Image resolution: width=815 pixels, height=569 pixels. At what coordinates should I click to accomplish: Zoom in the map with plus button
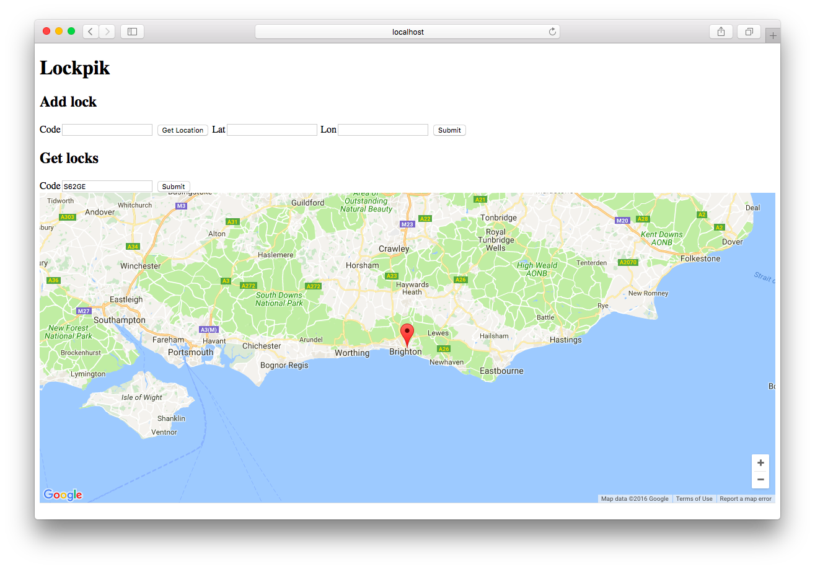tap(760, 463)
